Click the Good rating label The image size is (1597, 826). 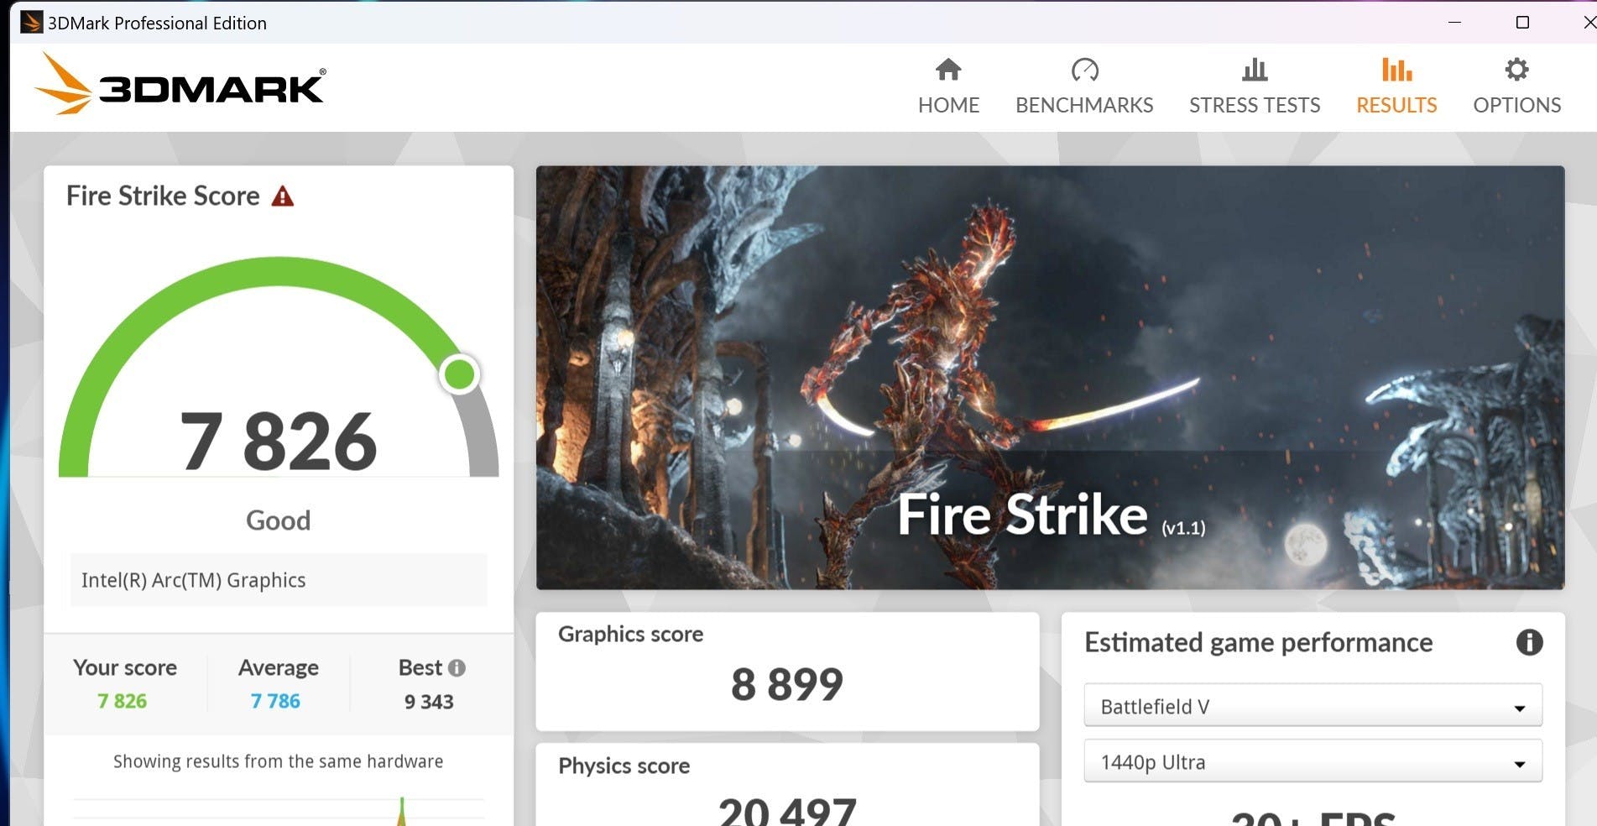coord(278,520)
